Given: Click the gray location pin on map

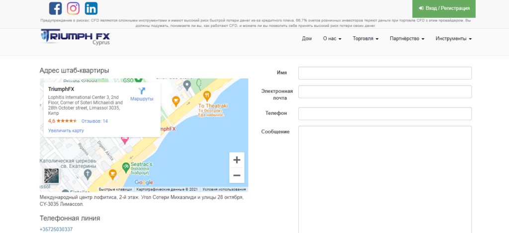Looking at the screenshot, I should click(187, 85).
